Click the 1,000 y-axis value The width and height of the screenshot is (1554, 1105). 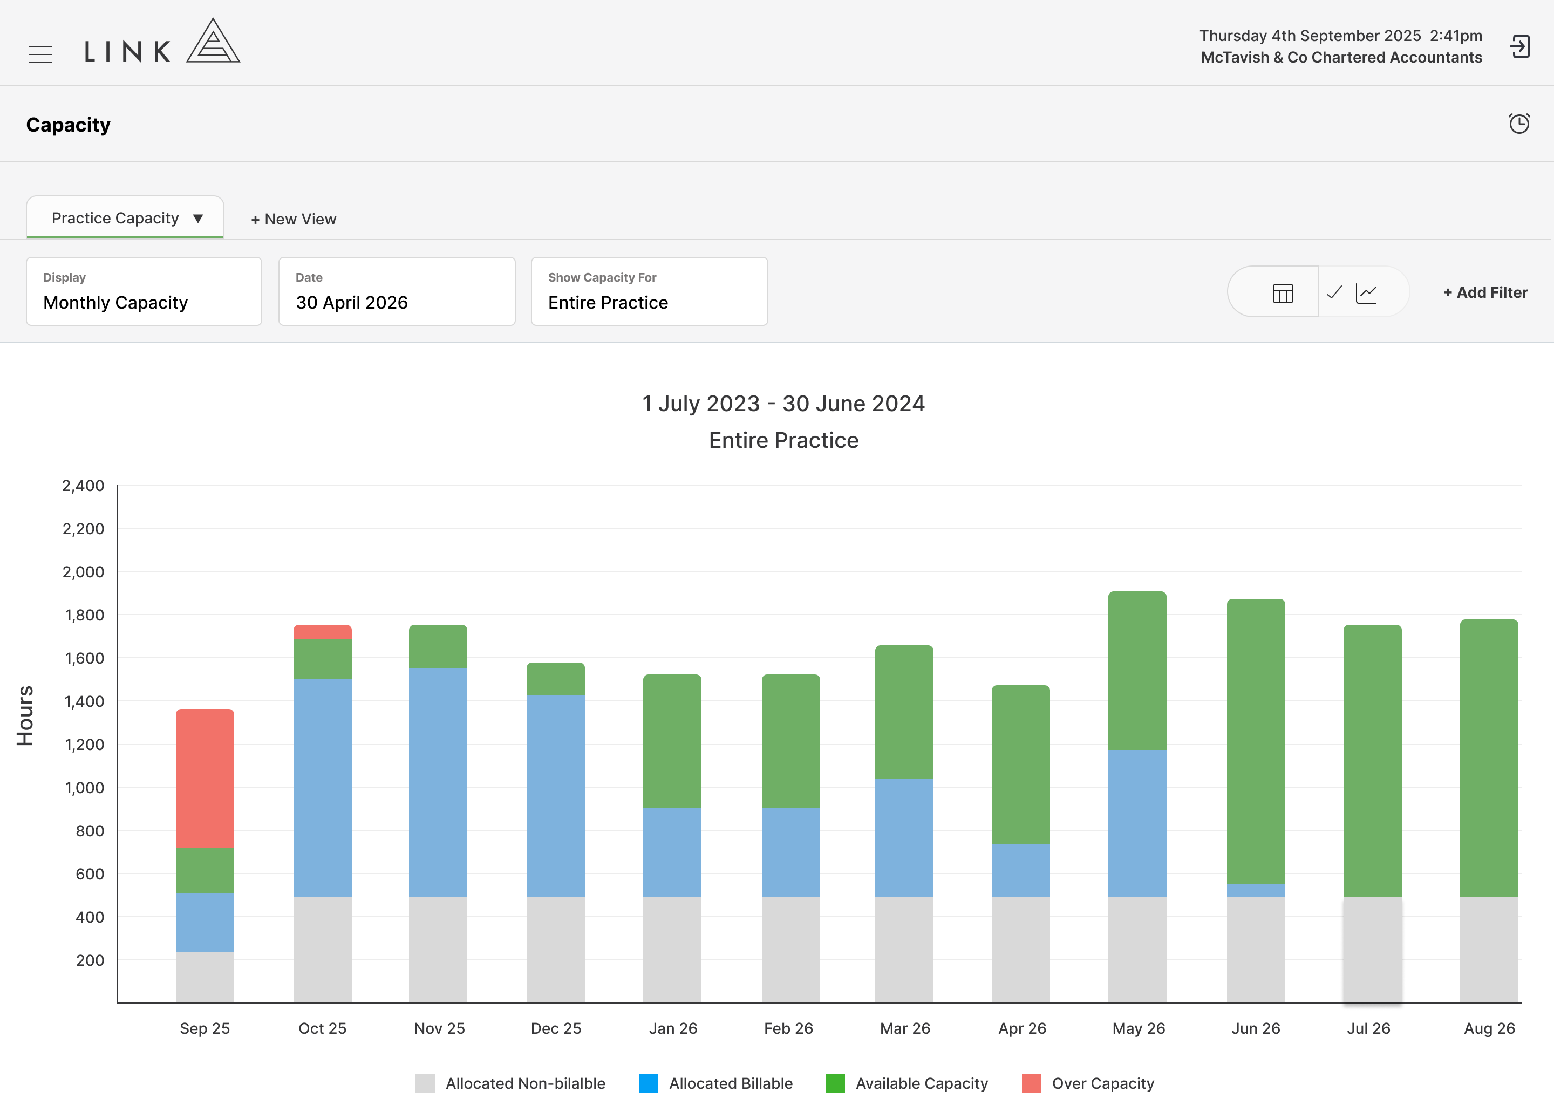click(x=84, y=787)
